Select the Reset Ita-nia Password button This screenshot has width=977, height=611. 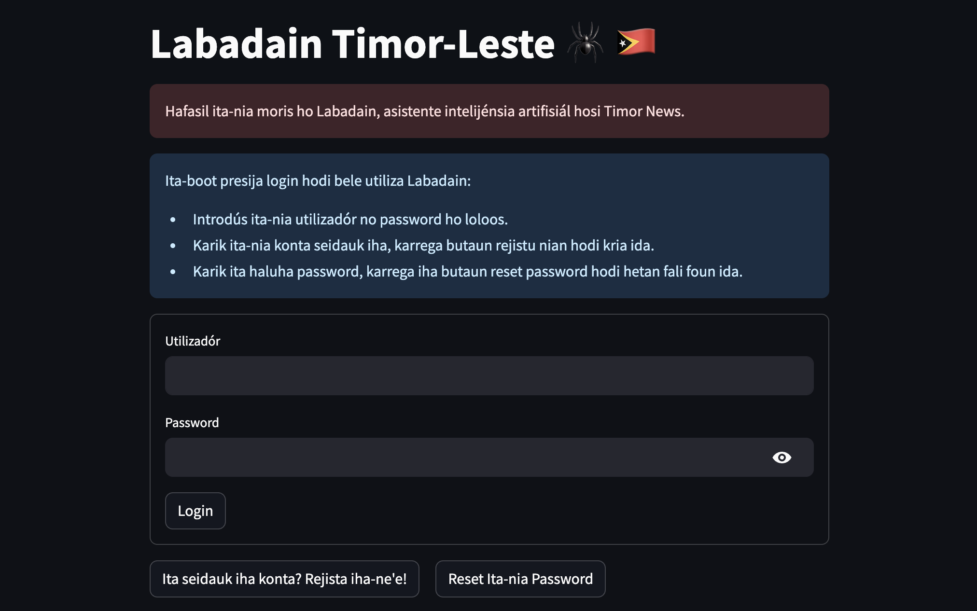(520, 579)
